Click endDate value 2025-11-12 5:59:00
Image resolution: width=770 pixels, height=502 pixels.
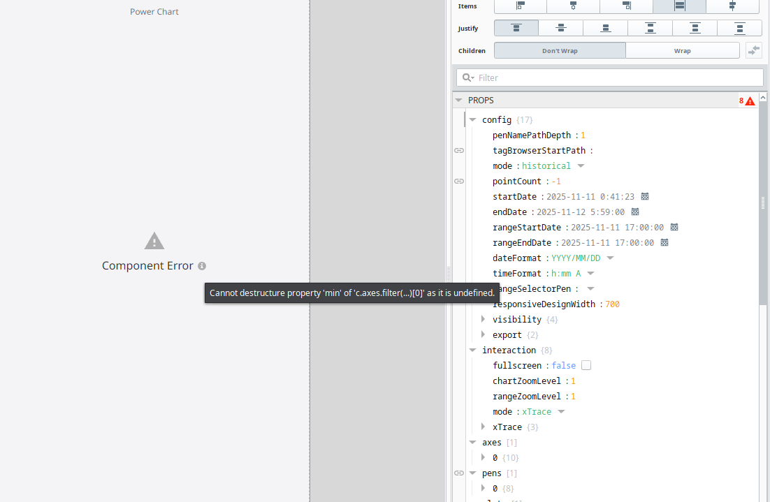581,212
